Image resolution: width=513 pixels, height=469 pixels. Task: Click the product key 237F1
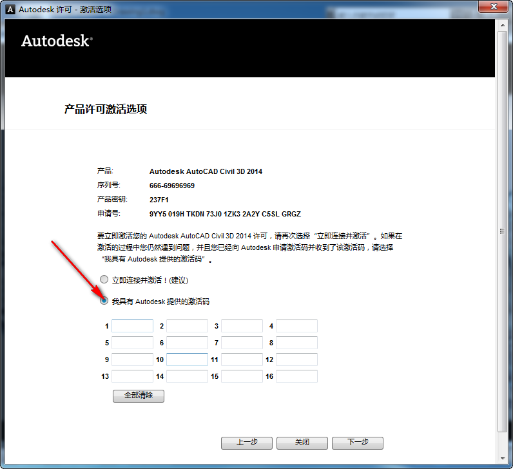159,200
